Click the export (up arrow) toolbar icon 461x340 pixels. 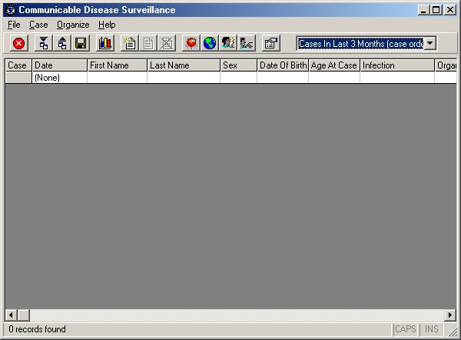[x=62, y=44]
